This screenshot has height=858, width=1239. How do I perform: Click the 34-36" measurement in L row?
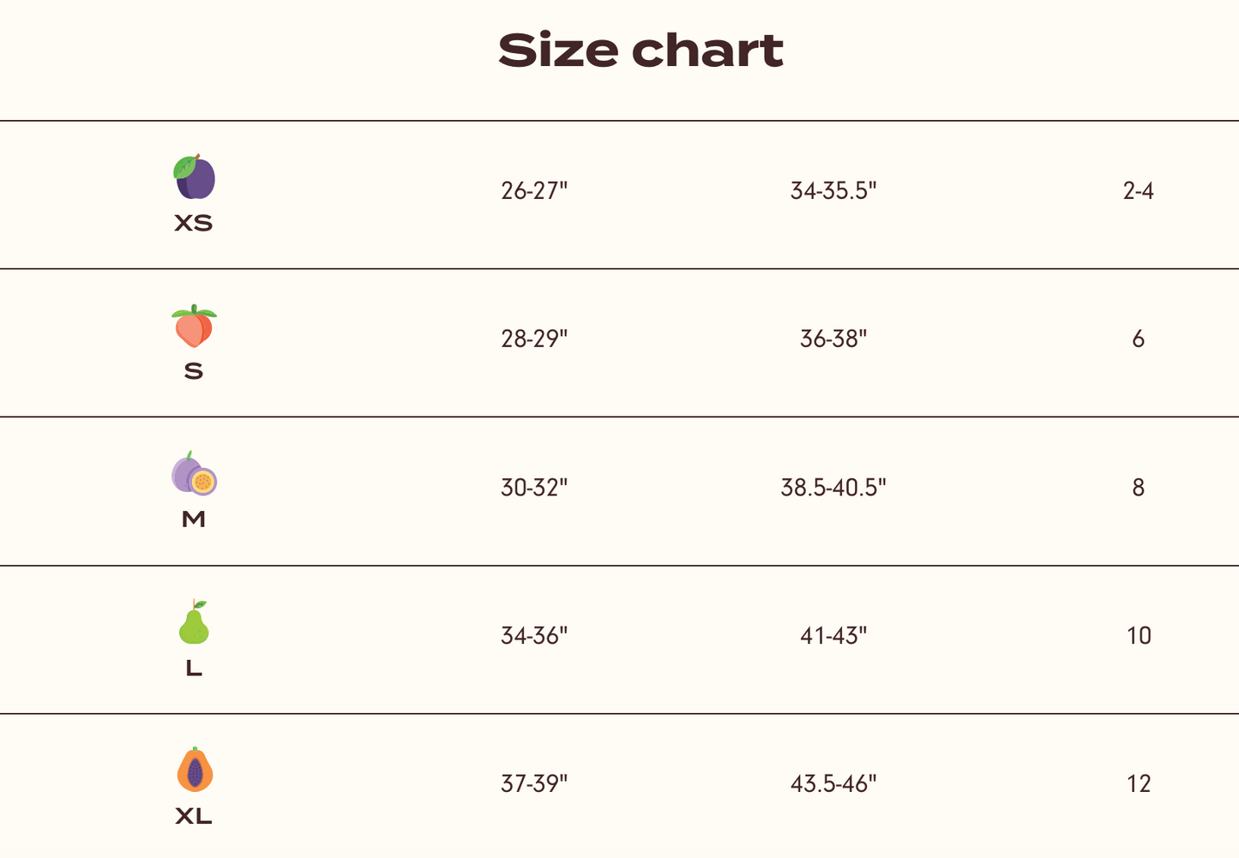(534, 636)
